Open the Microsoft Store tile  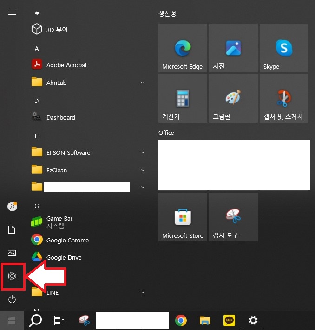[183, 217]
